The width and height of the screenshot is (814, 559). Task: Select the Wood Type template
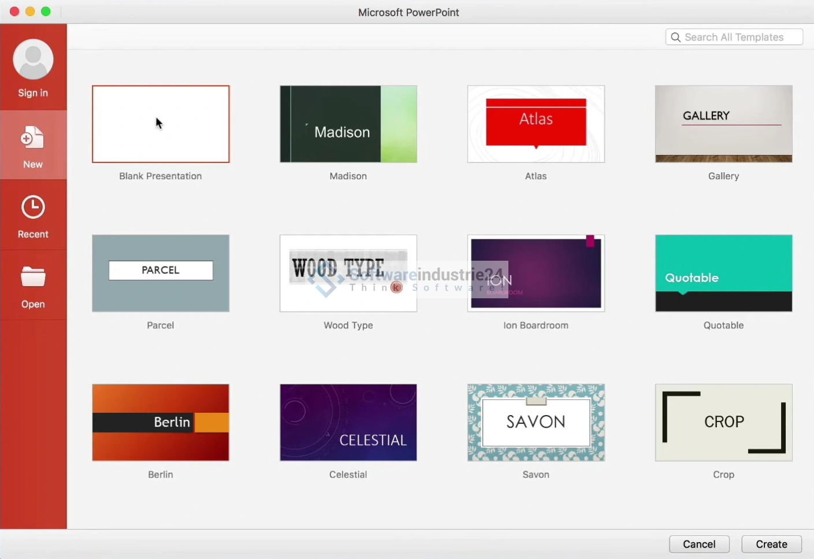click(x=348, y=273)
